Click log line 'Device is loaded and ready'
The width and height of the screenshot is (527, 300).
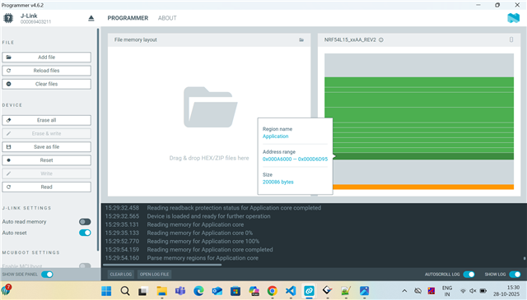pyautogui.click(x=208, y=216)
